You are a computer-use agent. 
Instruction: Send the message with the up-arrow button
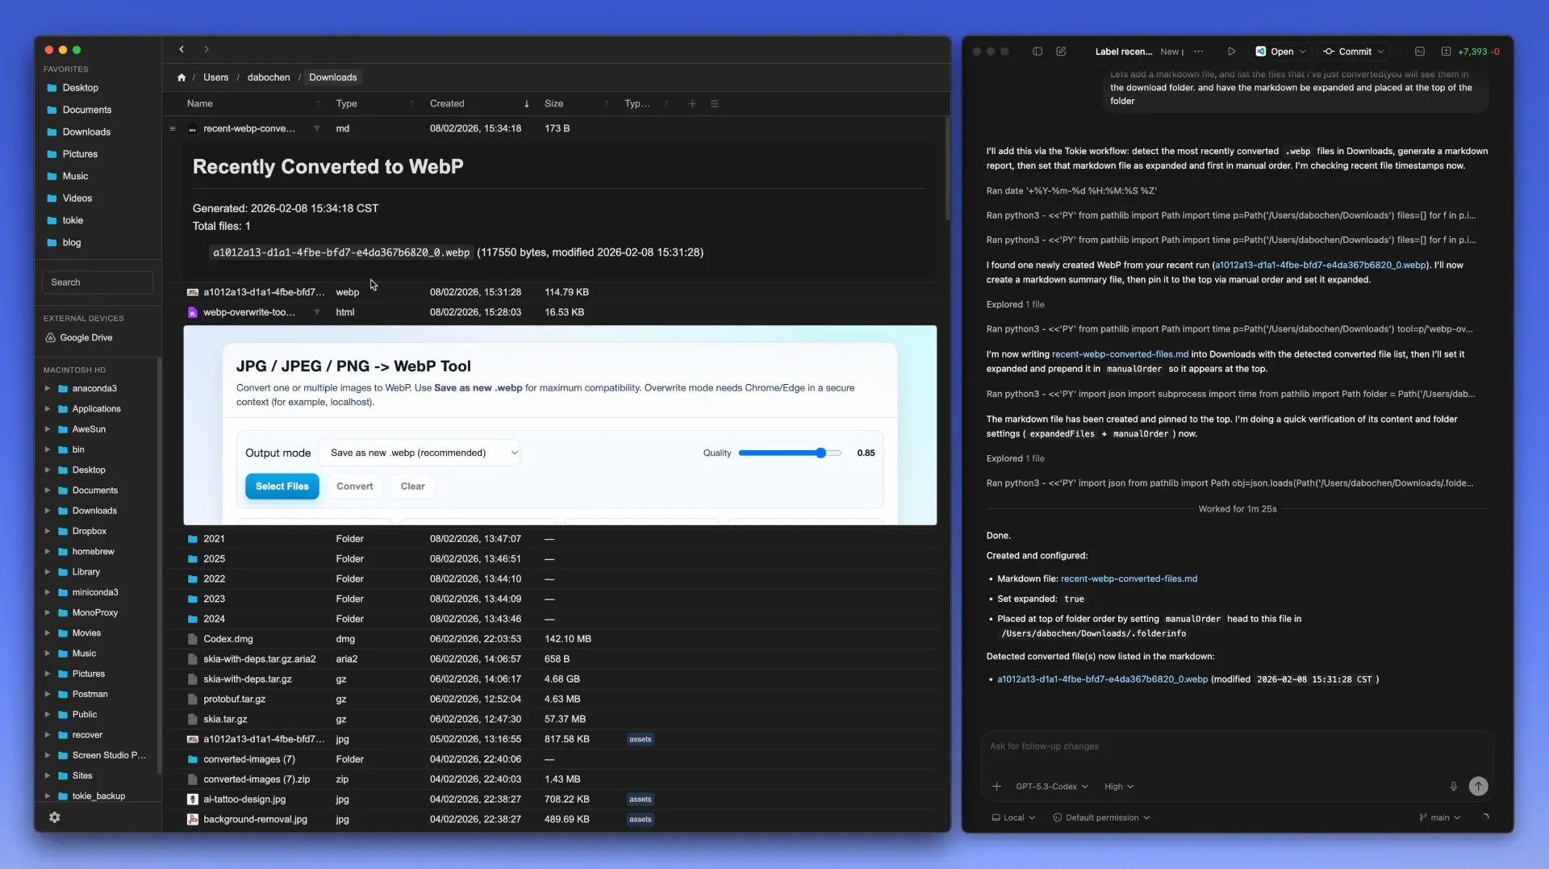(1478, 786)
